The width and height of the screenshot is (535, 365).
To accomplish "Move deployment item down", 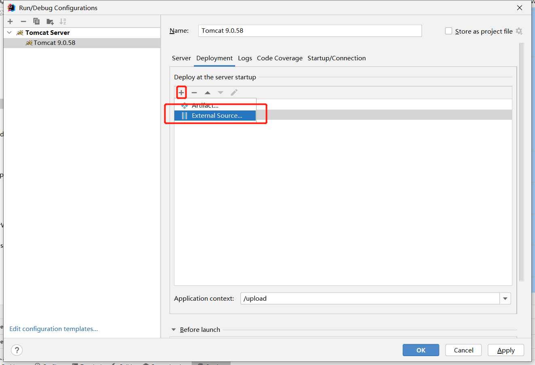I will pyautogui.click(x=221, y=93).
